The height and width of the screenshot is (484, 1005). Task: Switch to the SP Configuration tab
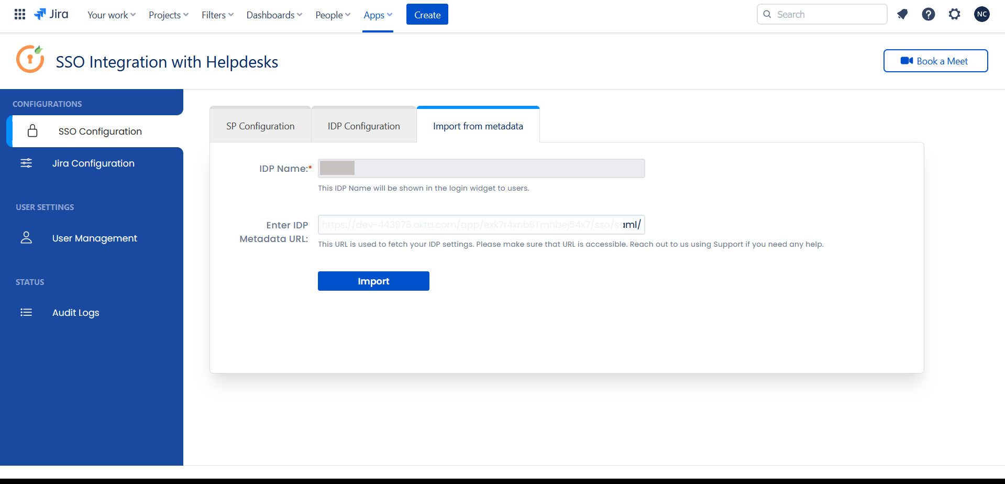click(x=260, y=126)
